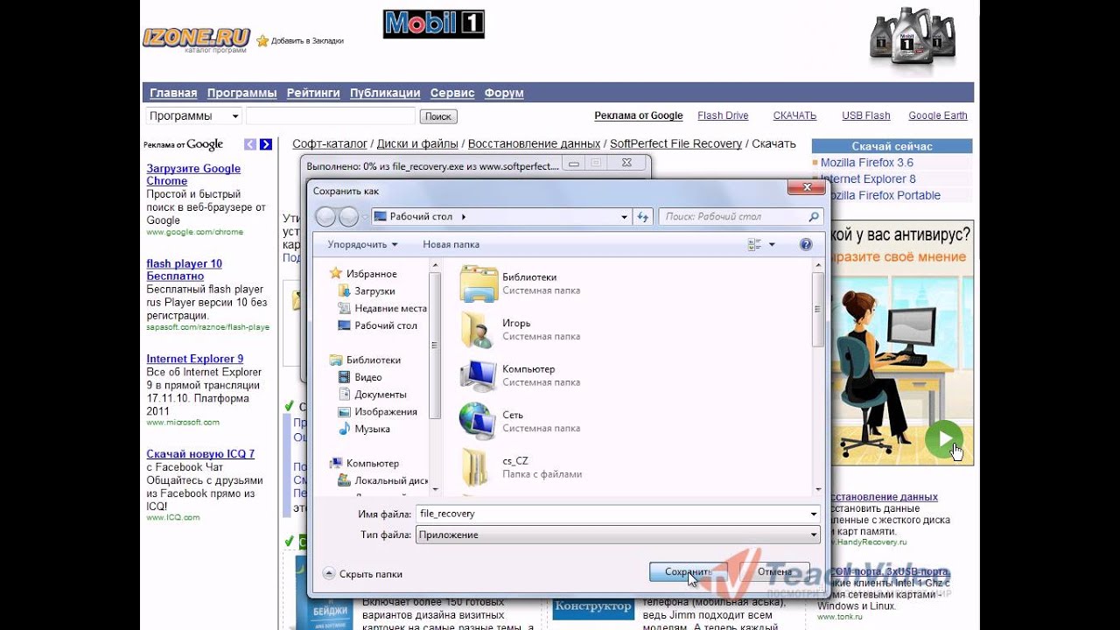This screenshot has width=1120, height=630.
Task: Open the Рейтинги tab on the website
Action: pyautogui.click(x=313, y=93)
